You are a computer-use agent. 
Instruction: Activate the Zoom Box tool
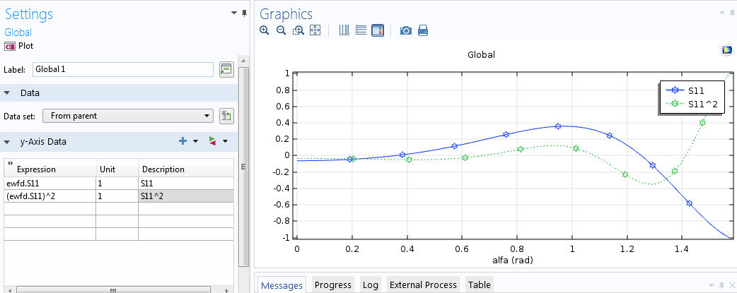[x=298, y=30]
